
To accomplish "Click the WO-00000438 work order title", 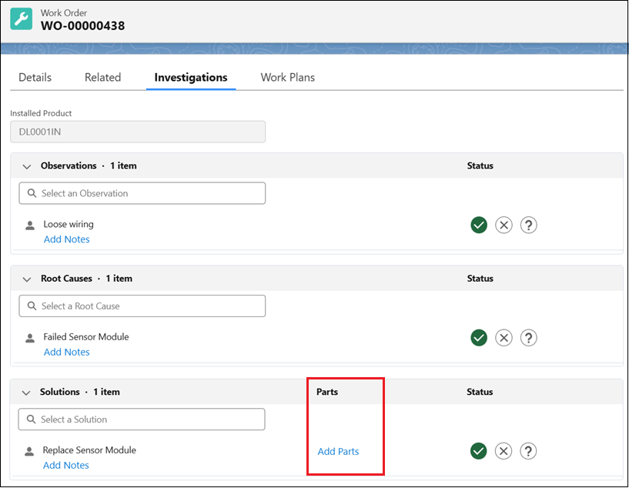I will click(x=82, y=25).
